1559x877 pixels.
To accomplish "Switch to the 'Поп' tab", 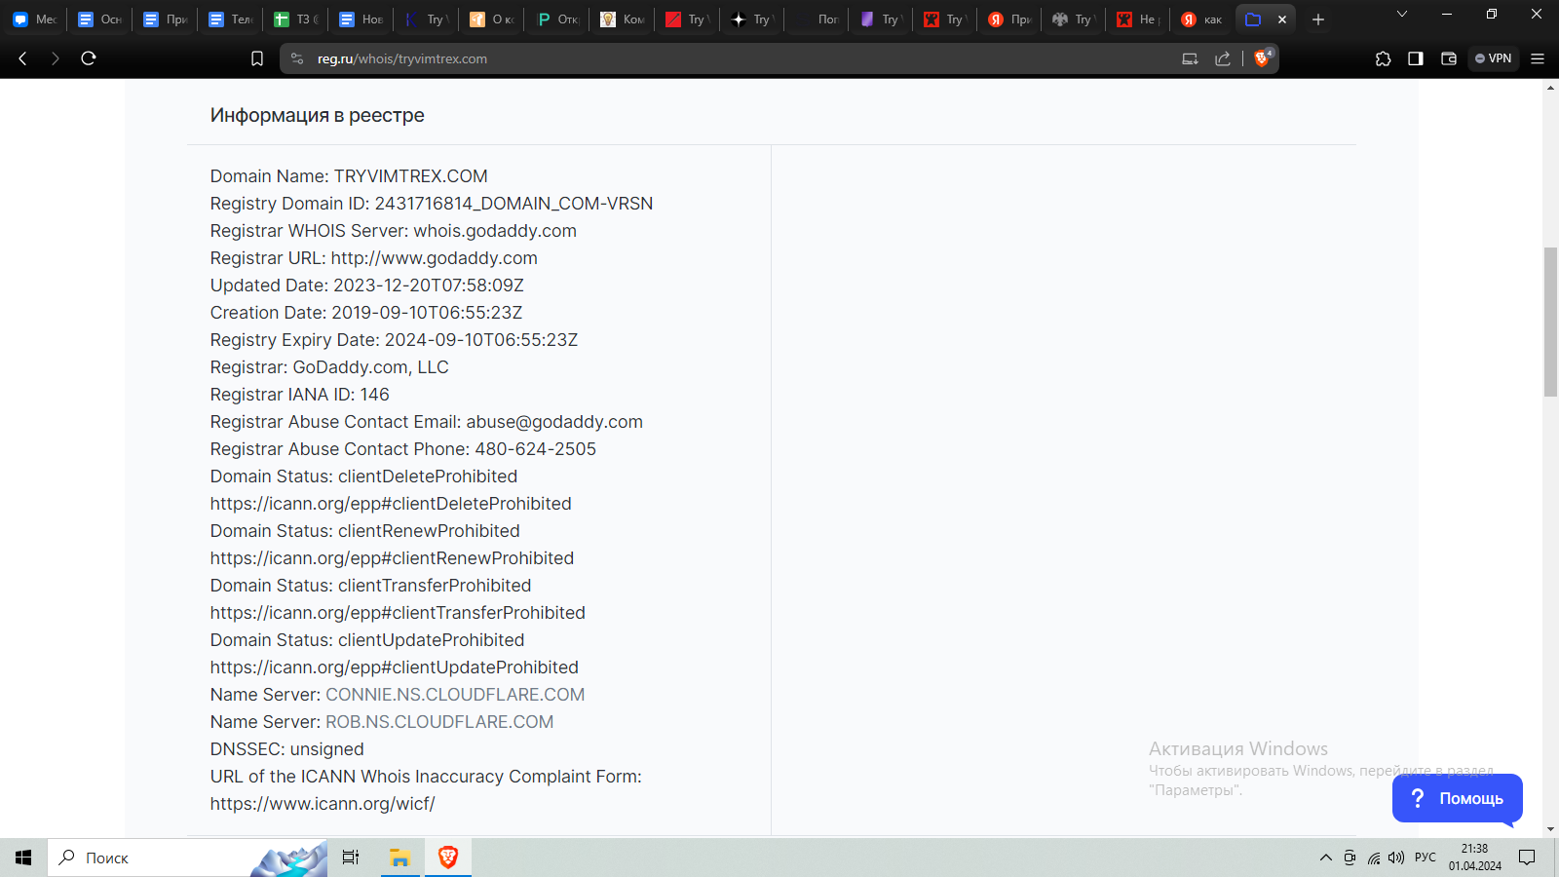I will tap(818, 19).
